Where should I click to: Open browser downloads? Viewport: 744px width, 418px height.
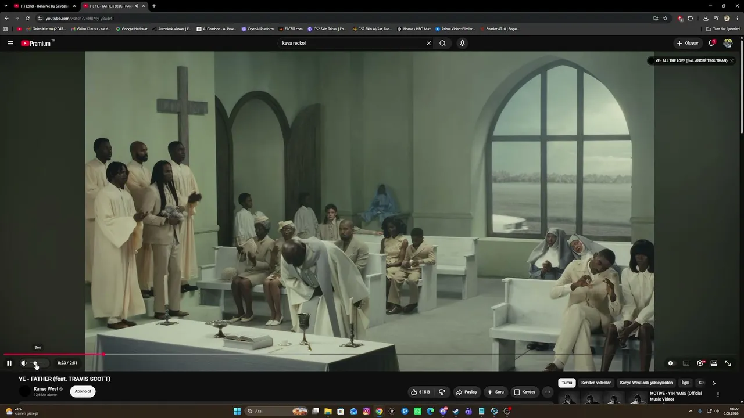(706, 18)
